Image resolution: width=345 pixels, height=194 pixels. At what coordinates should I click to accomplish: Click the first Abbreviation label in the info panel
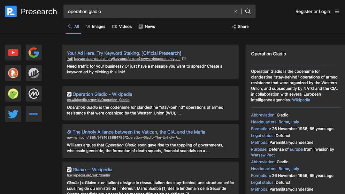point(263,115)
